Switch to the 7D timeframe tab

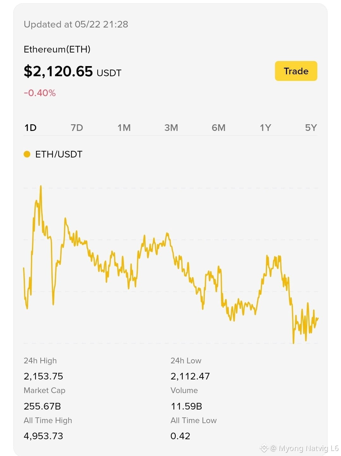coord(77,128)
